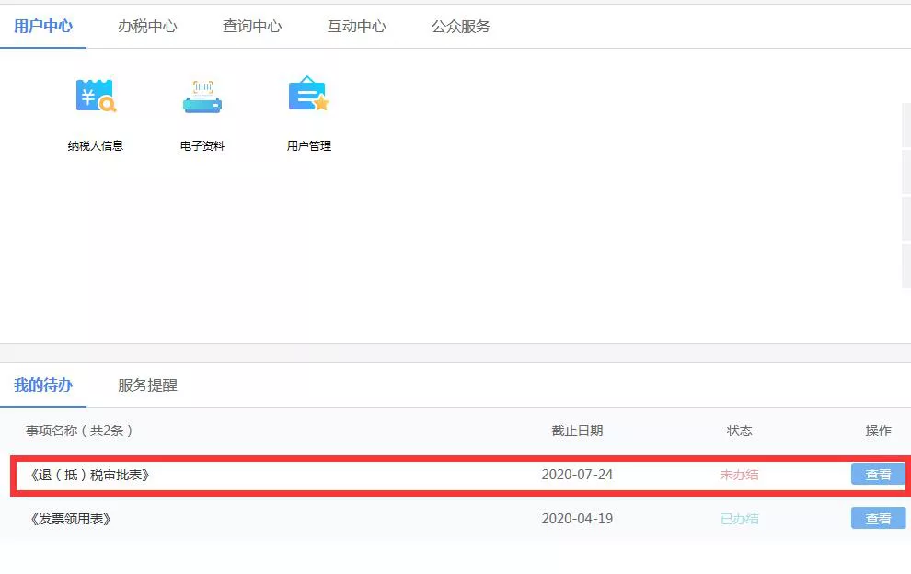Select the 我的待办 tab
This screenshot has height=574, width=911.
[43, 385]
